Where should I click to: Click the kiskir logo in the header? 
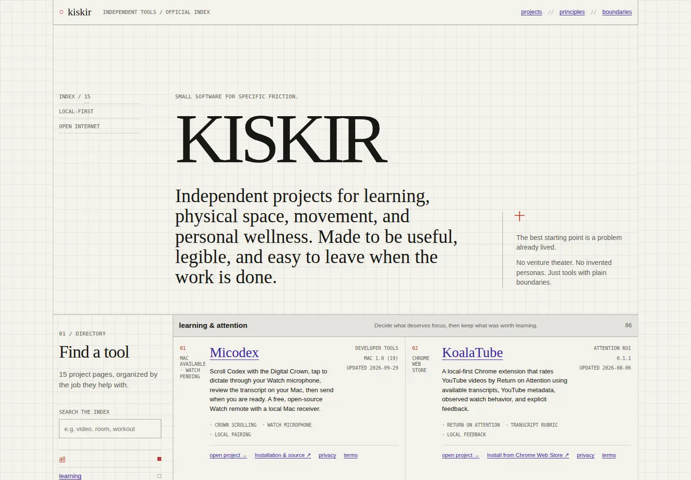(75, 12)
